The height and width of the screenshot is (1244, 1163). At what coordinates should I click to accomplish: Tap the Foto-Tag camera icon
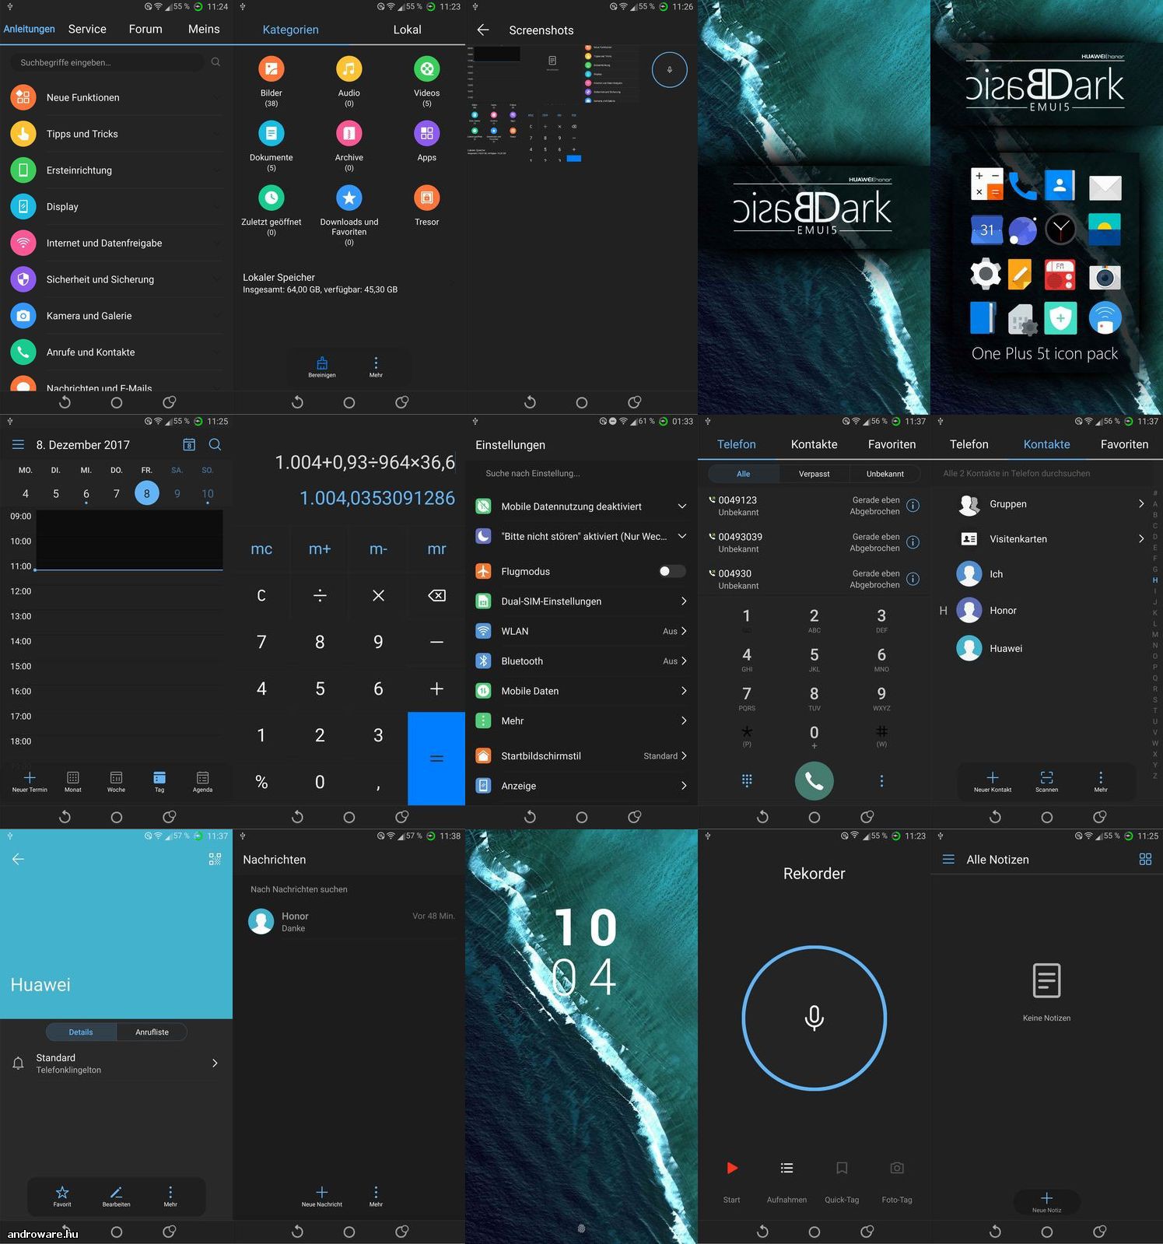pyautogui.click(x=897, y=1168)
